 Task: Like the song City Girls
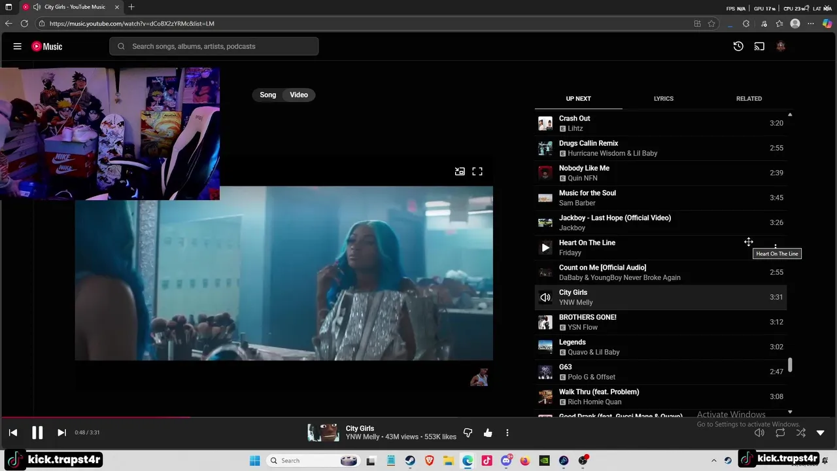(x=488, y=432)
